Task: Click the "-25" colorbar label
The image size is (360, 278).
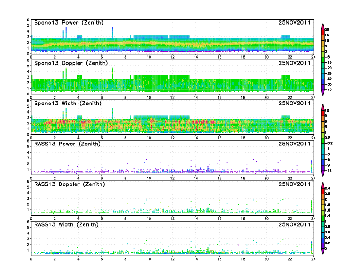Action: pyautogui.click(x=328, y=74)
